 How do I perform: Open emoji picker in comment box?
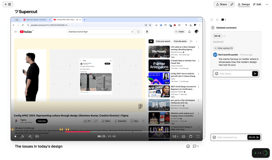214,138
